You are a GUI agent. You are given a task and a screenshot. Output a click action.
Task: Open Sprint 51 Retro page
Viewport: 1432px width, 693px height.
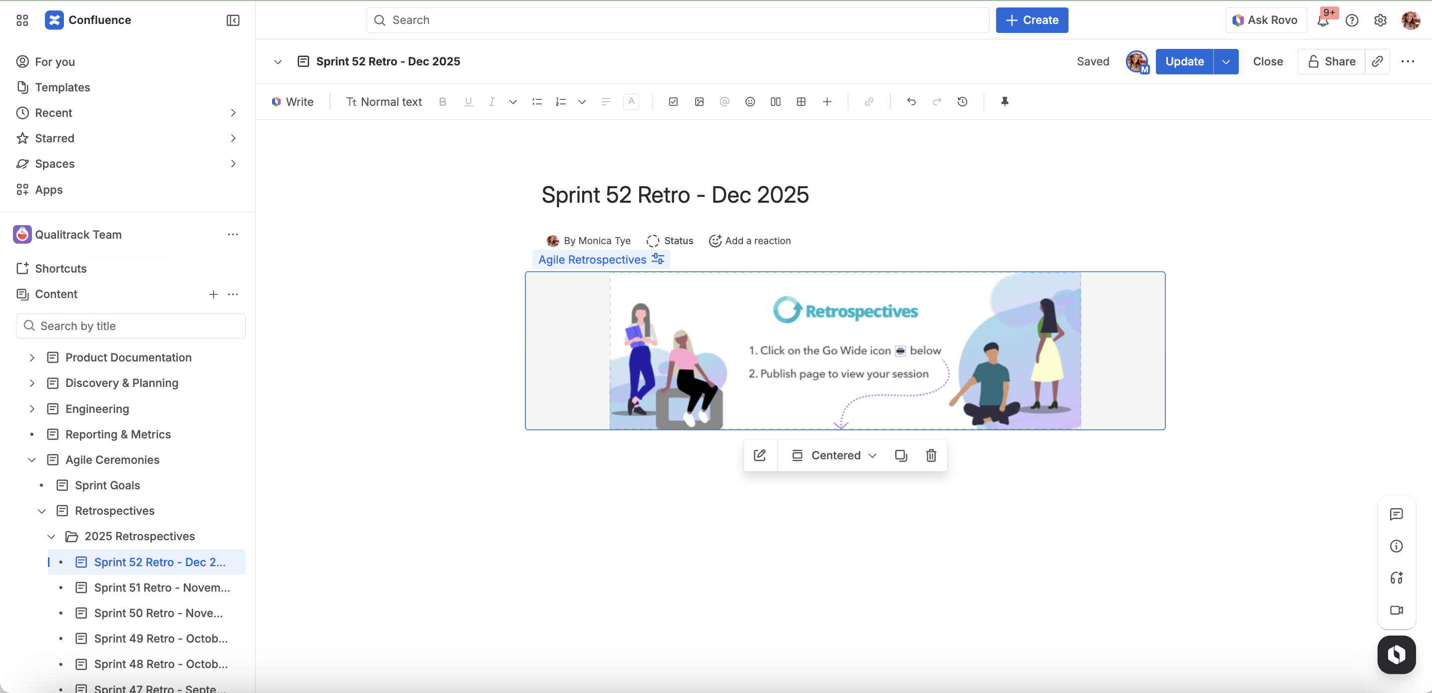tap(161, 588)
